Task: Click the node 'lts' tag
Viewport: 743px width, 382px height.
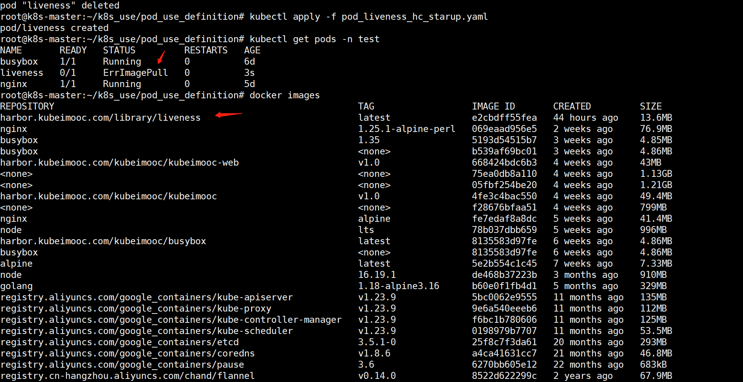Action: tap(366, 230)
